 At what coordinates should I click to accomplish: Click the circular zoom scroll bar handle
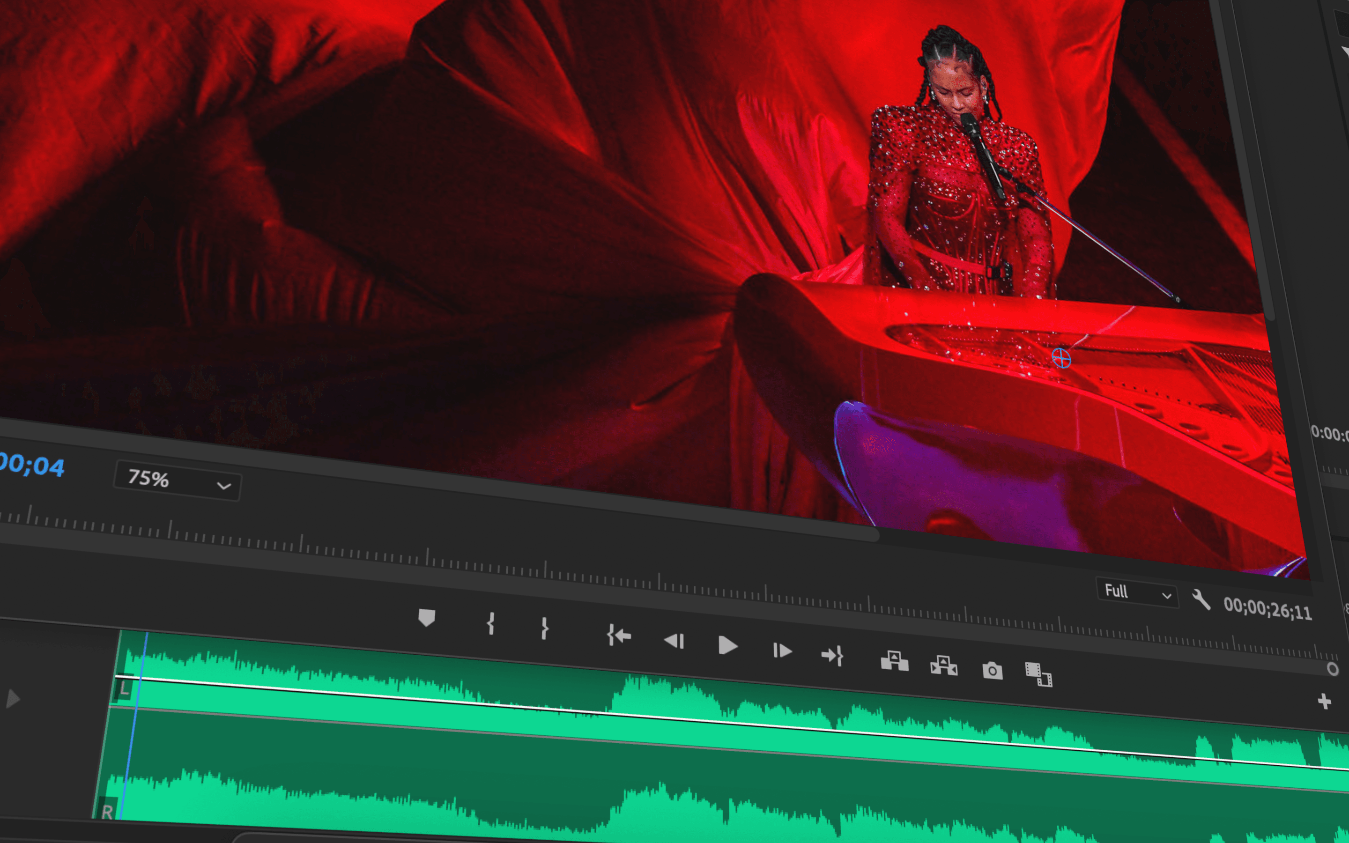(x=1332, y=669)
